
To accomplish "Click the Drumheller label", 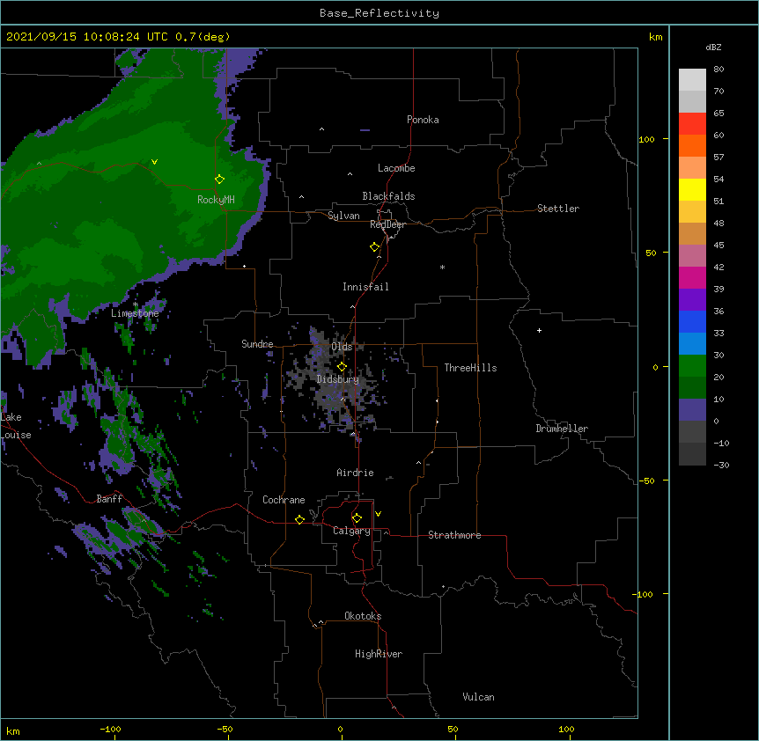I will click(562, 429).
